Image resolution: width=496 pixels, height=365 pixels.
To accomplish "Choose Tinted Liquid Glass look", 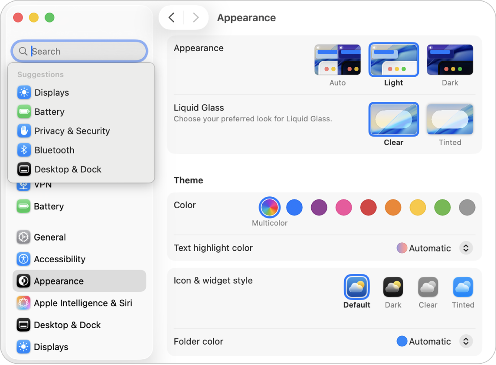I will [x=450, y=119].
